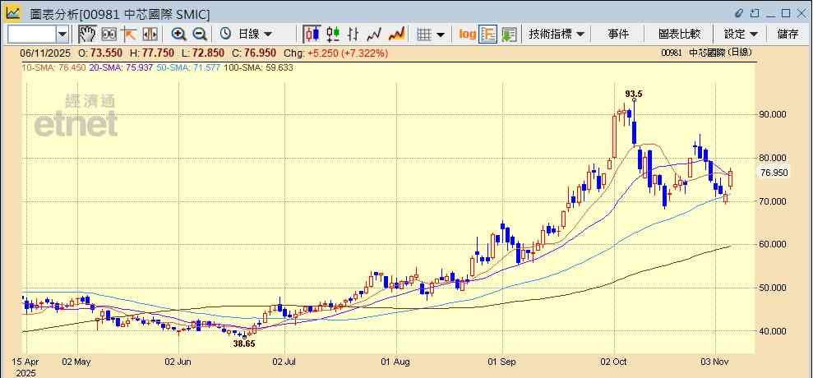Select the hand pan tool
The image size is (813, 378).
click(x=87, y=34)
